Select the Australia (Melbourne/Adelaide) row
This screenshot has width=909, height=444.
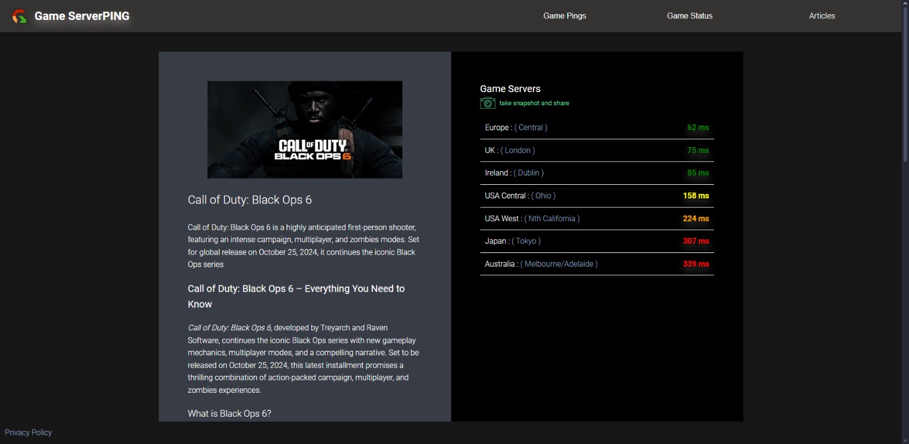pos(597,264)
